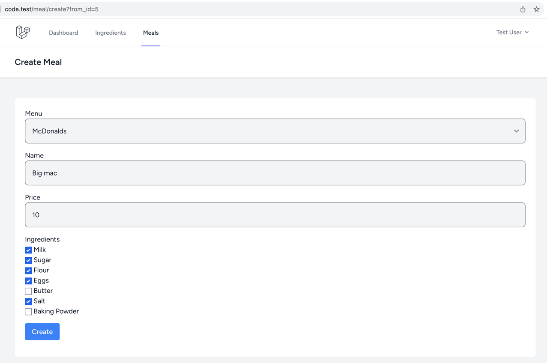The height and width of the screenshot is (363, 547).
Task: Click the Menu field label
Action: click(33, 113)
